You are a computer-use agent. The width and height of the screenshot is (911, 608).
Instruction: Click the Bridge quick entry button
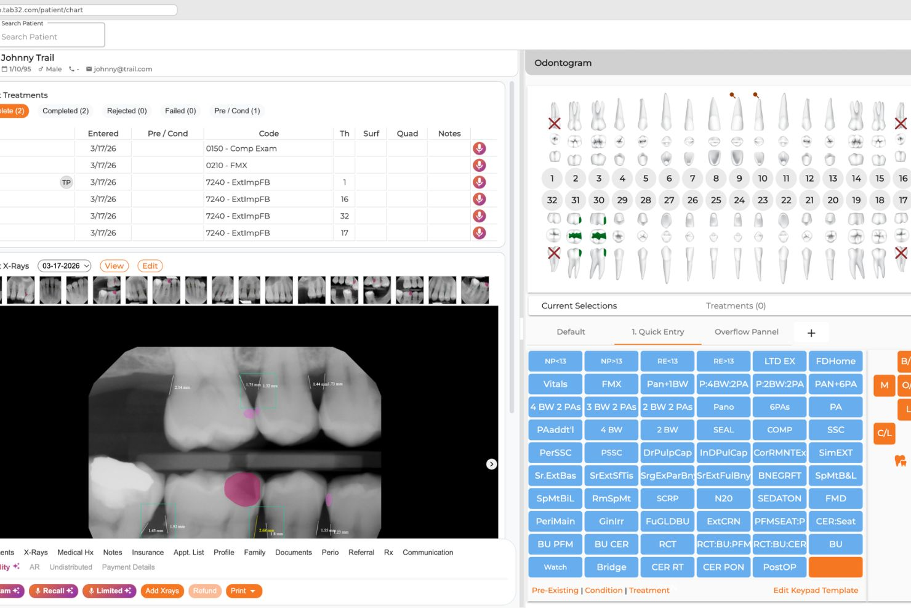tap(611, 567)
